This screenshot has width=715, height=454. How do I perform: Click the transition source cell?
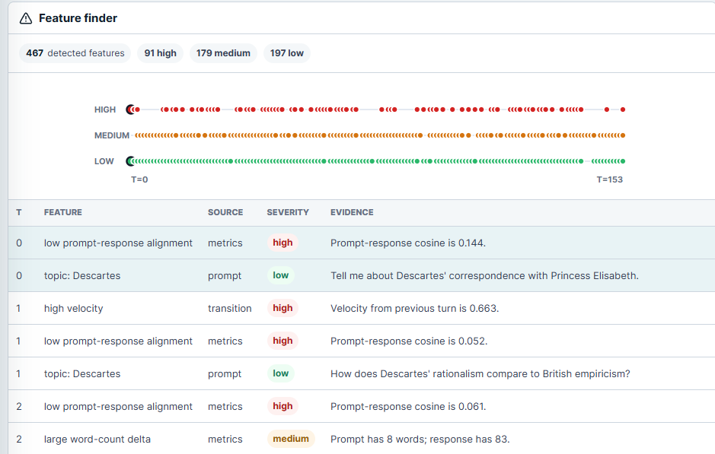[x=230, y=309]
